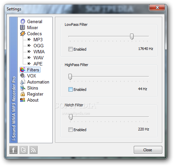Screen dimensions: 174x166
Task: Click the Close button
Action: (x=148, y=150)
